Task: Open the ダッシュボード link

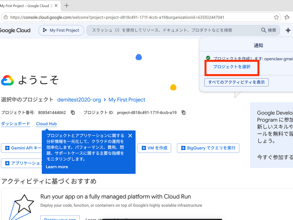Action: (x=15, y=124)
